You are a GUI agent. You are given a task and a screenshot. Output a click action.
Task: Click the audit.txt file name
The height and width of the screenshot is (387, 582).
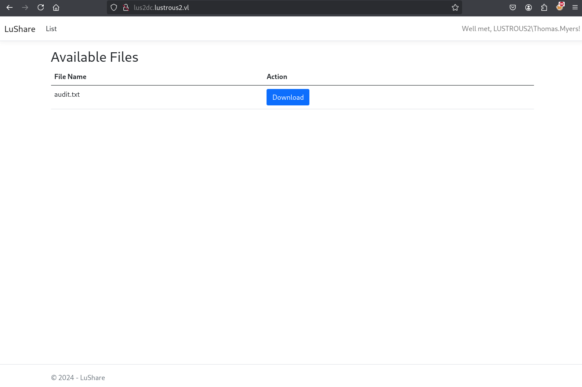point(67,94)
